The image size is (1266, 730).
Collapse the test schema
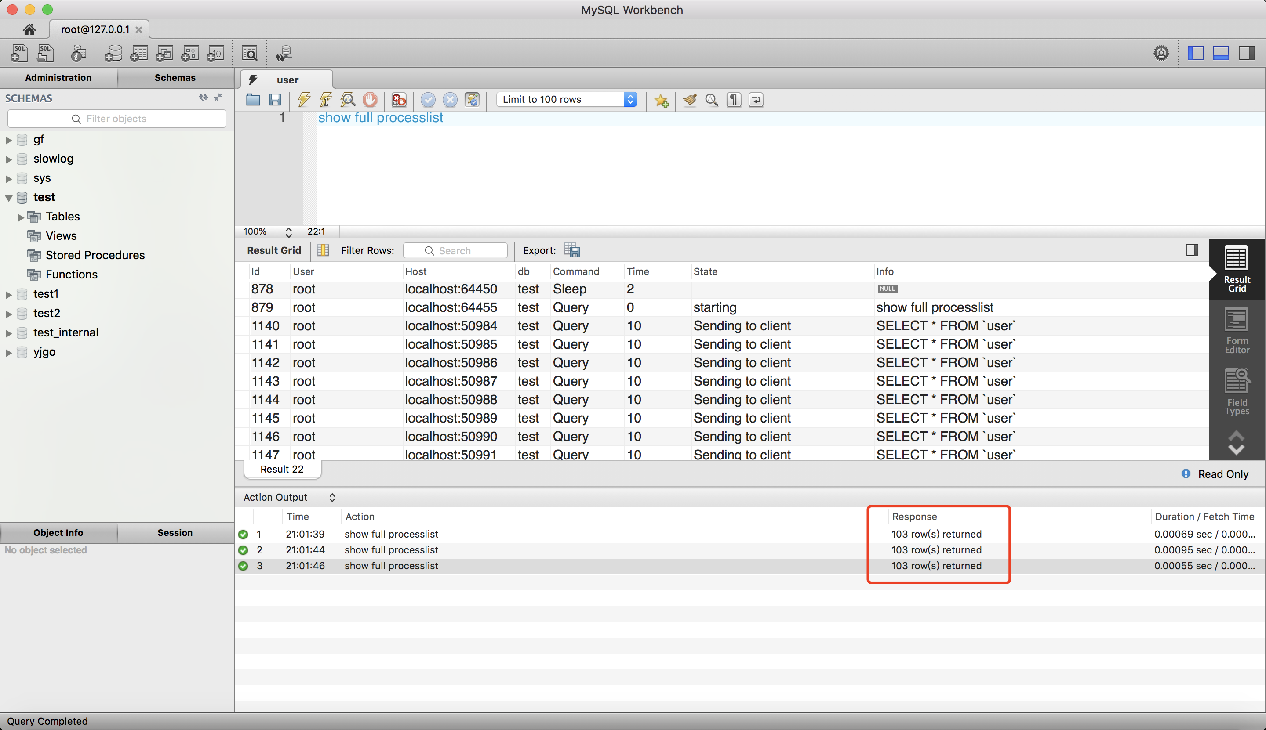[8, 198]
